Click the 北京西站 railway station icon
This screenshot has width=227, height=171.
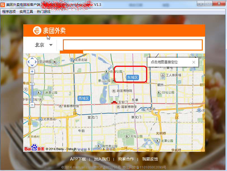(x=40, y=119)
